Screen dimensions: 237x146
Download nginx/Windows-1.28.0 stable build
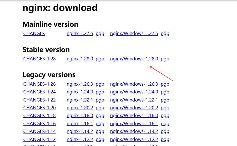[x=134, y=59]
